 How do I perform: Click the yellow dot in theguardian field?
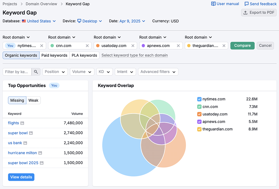(189, 46)
